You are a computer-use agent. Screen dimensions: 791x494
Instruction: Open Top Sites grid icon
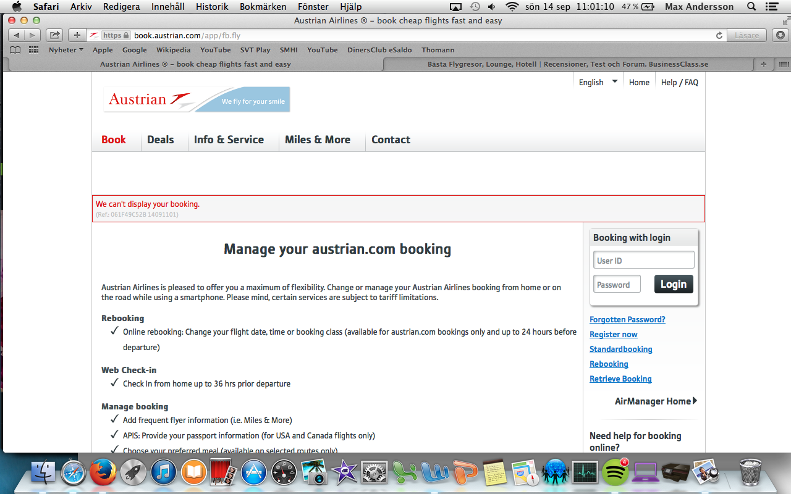(33, 50)
